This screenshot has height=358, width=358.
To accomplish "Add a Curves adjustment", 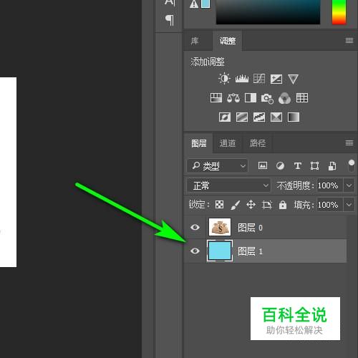I will pos(259,79).
